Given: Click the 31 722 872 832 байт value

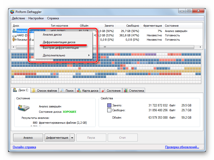Looking at the screenshot, I should pyautogui.click(x=162, y=105).
